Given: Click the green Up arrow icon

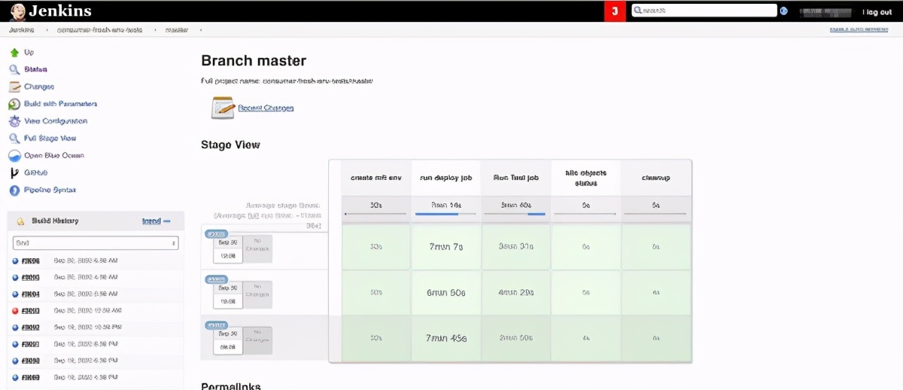Looking at the screenshot, I should pyautogui.click(x=14, y=53).
